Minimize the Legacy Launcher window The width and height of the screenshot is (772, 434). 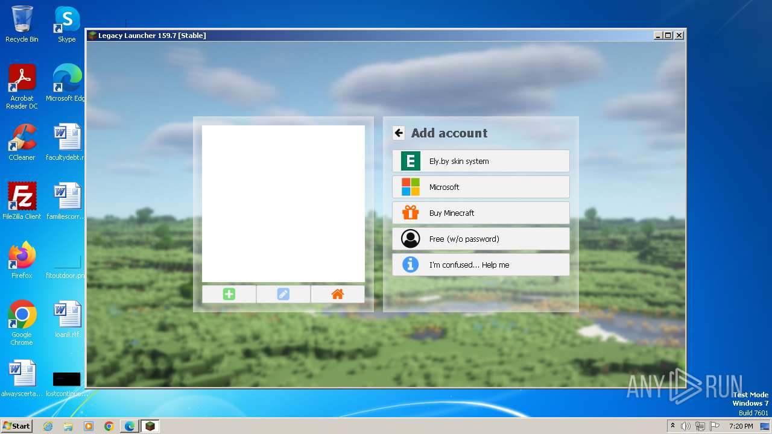[658, 36]
